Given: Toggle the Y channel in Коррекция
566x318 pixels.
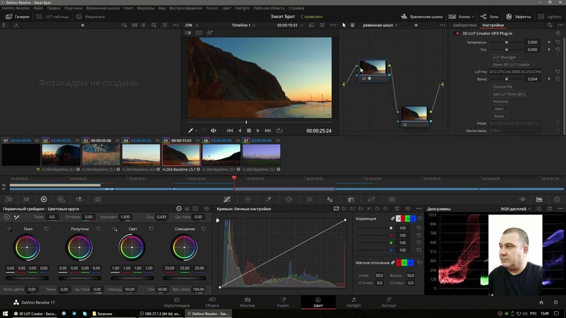Looking at the screenshot, I should [x=398, y=219].
